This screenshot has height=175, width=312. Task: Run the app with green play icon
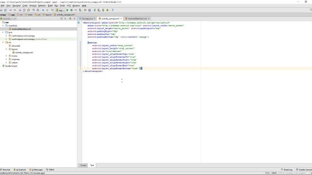[x=67, y=10]
